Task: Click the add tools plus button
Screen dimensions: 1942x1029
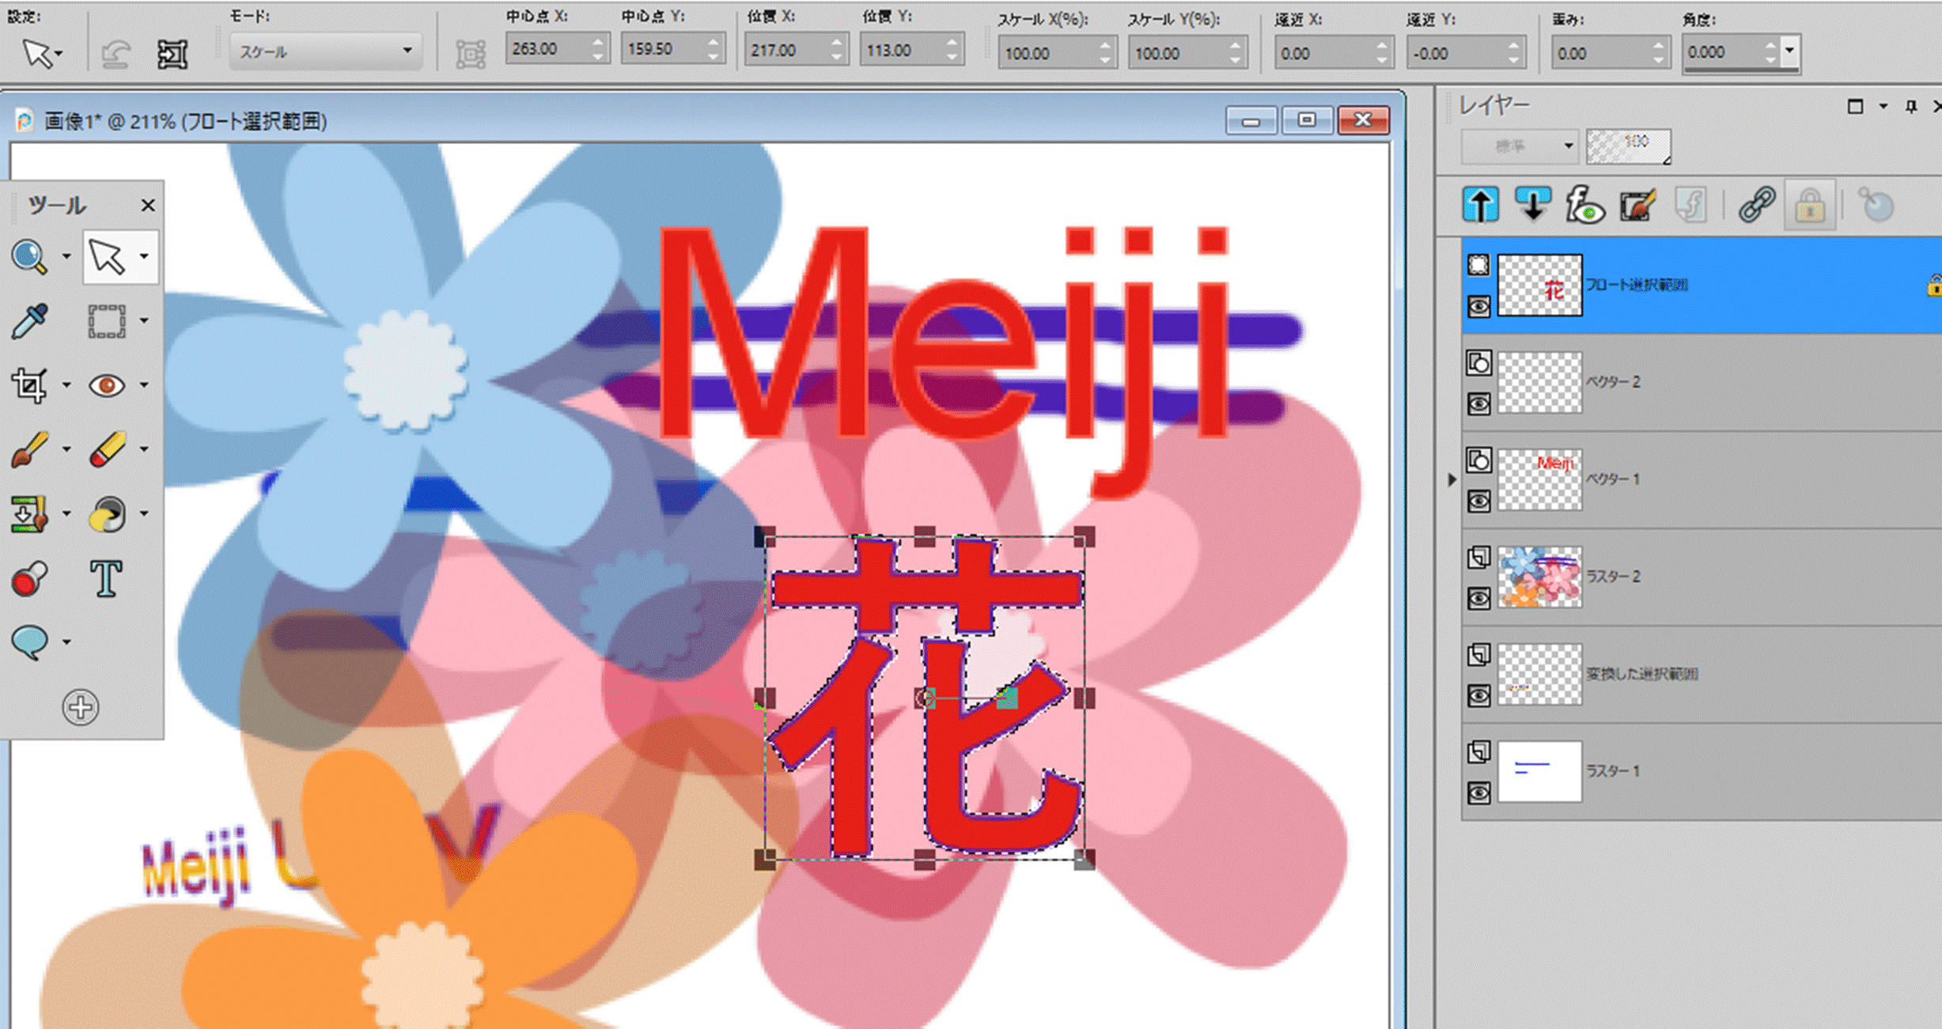Action: pyautogui.click(x=81, y=707)
